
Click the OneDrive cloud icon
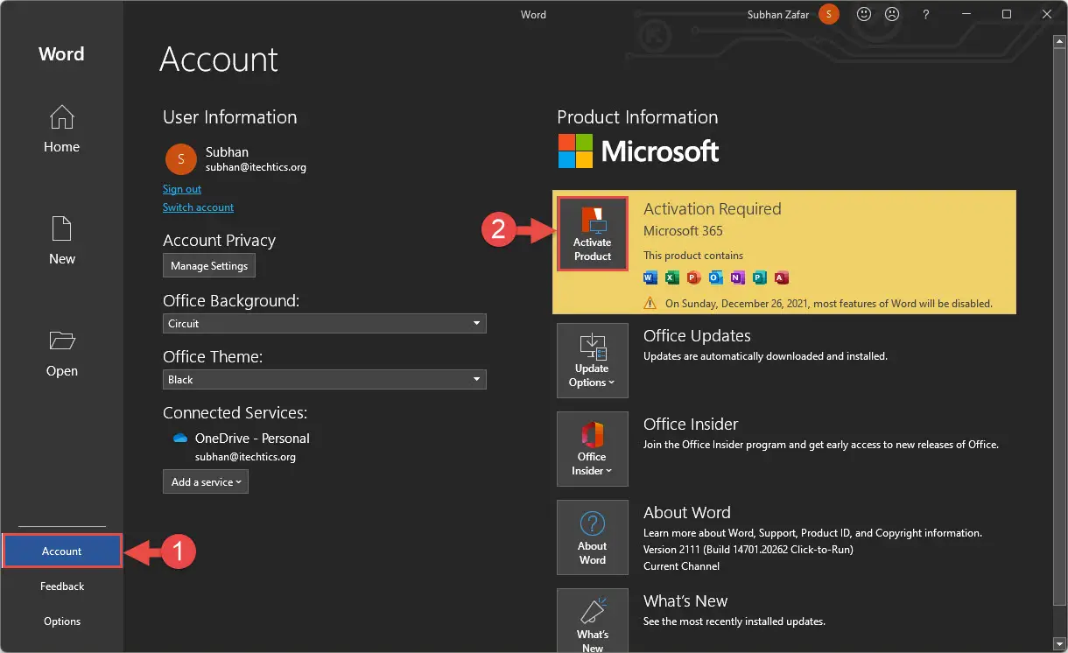[180, 439]
